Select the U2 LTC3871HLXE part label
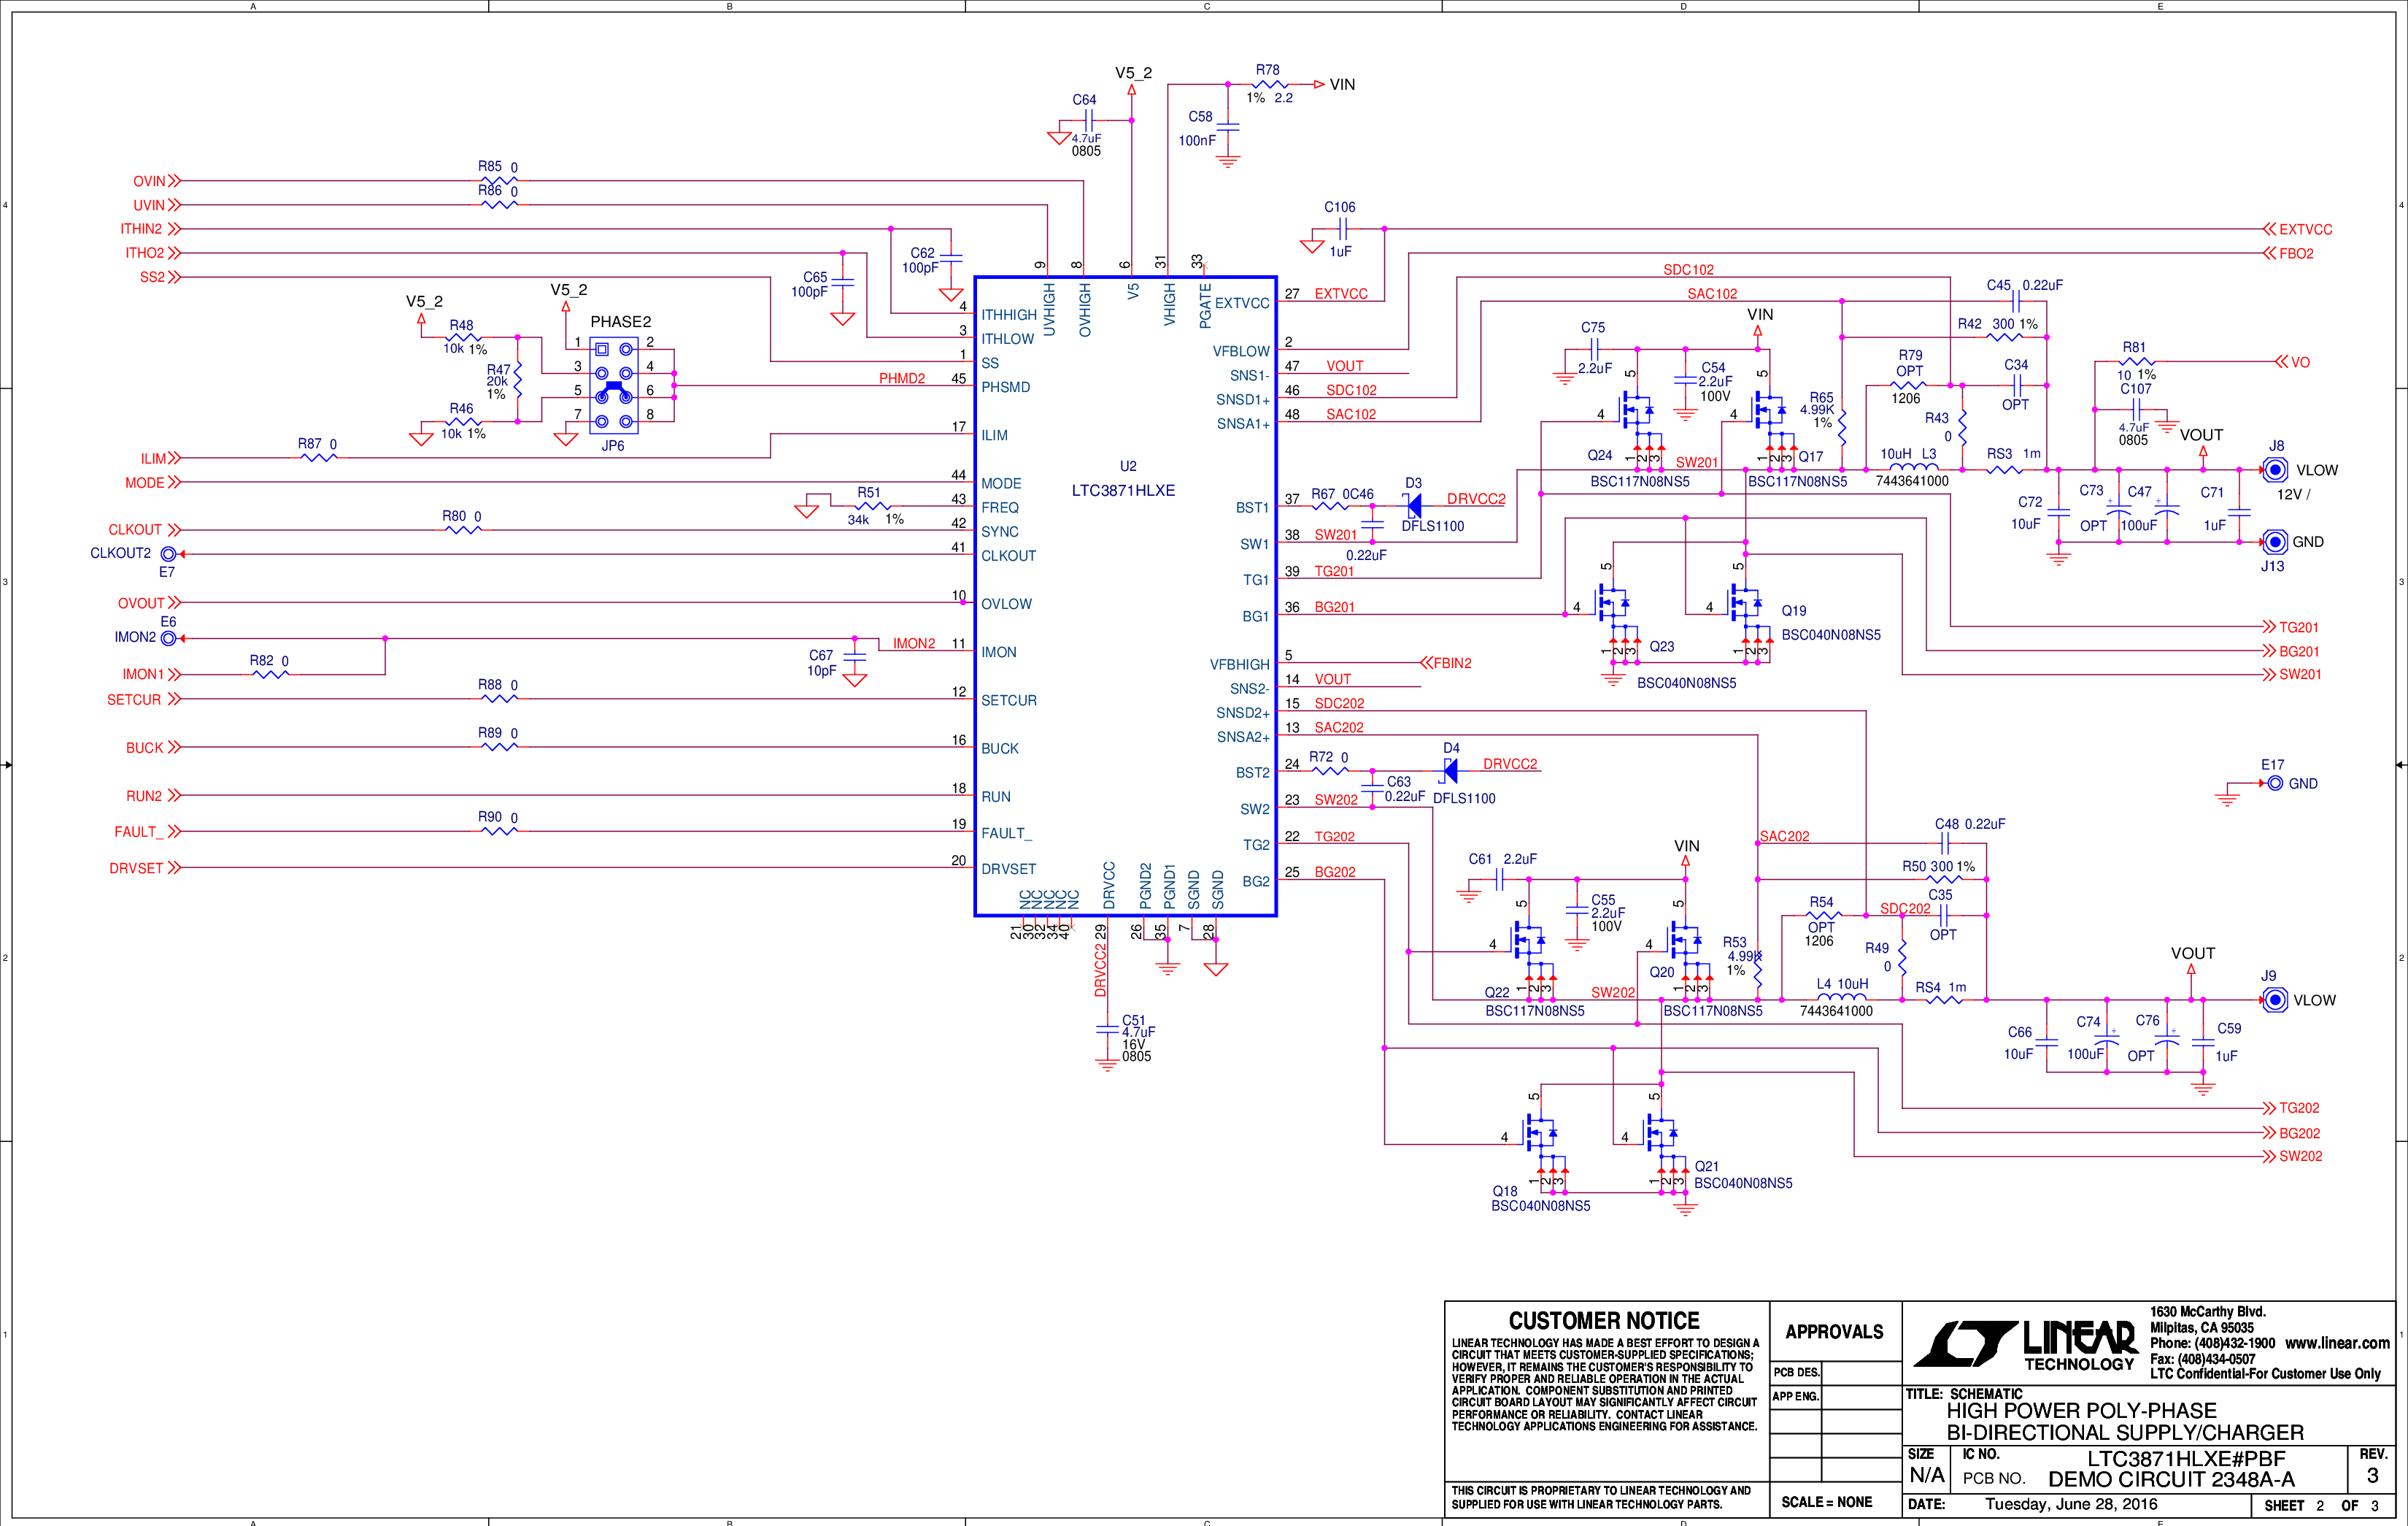Image resolution: width=2408 pixels, height=1526 pixels. 1123,491
